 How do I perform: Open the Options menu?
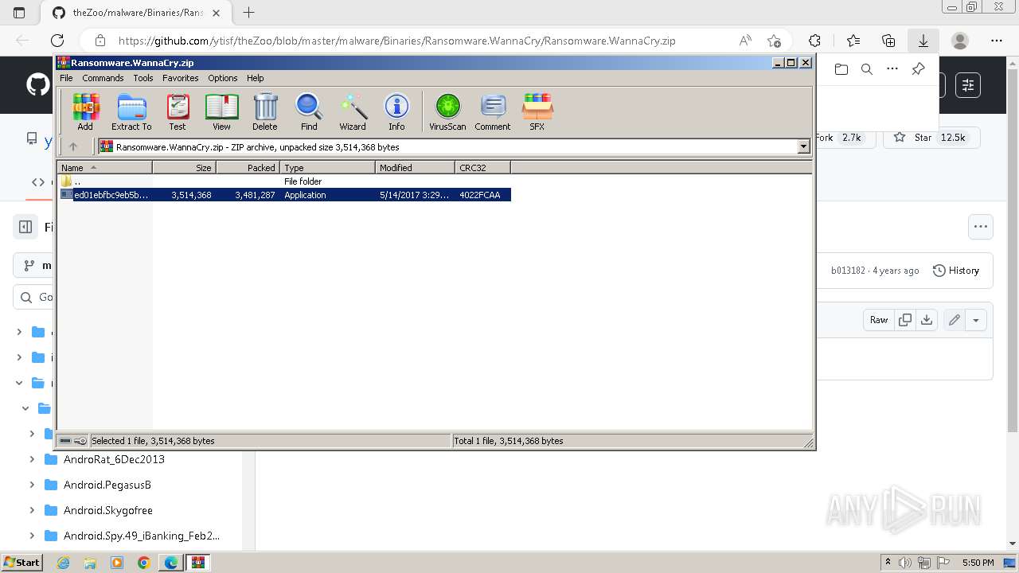point(223,78)
